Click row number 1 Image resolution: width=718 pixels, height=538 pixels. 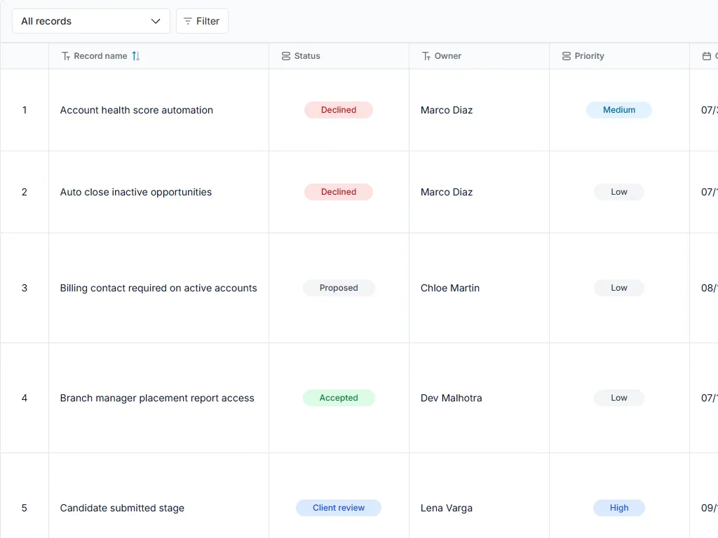pos(25,110)
